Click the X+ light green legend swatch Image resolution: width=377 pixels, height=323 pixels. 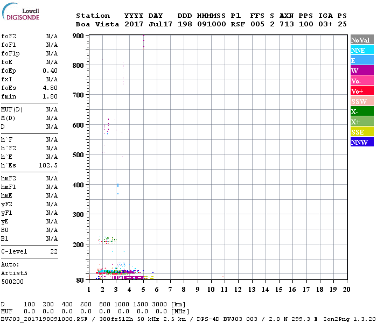click(361, 122)
